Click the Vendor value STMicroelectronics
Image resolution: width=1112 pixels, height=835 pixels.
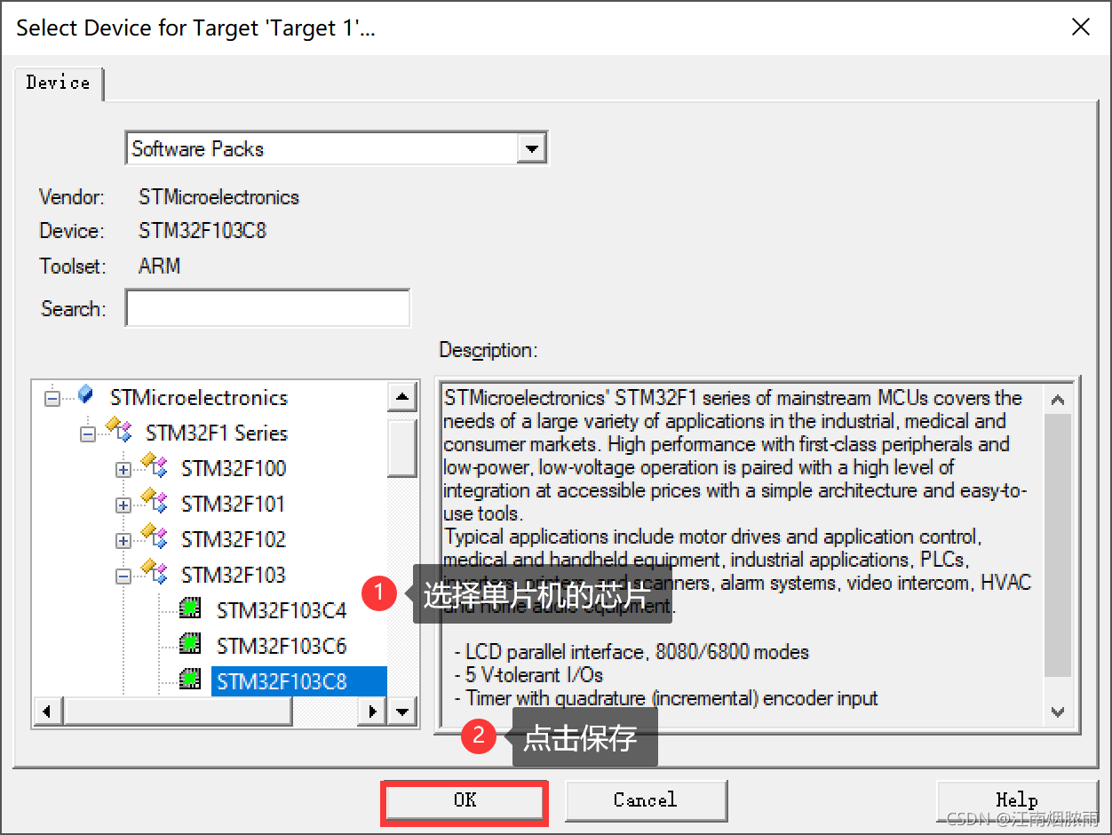(219, 197)
